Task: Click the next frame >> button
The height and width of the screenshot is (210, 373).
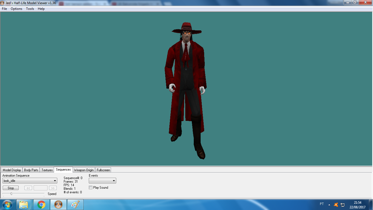Action: coord(53,188)
